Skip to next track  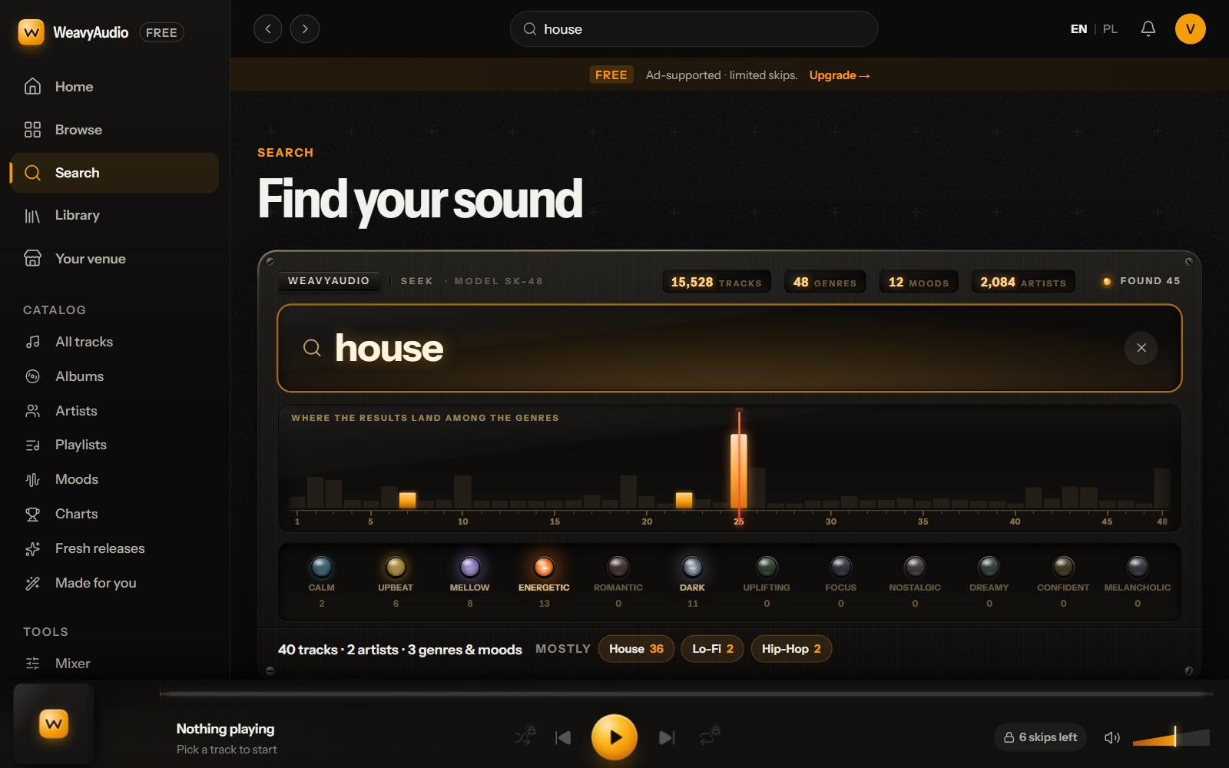coord(666,737)
